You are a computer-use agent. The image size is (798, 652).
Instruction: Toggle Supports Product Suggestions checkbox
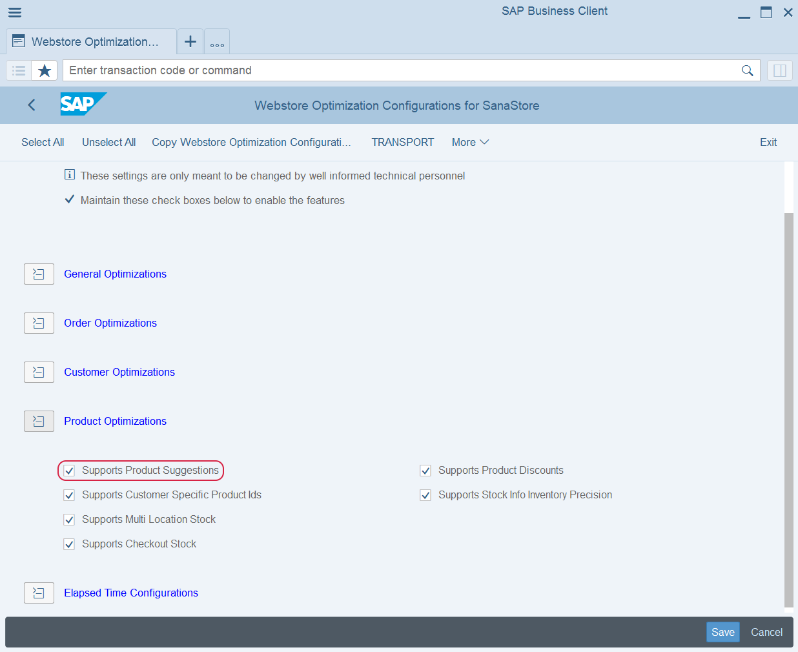pos(69,471)
